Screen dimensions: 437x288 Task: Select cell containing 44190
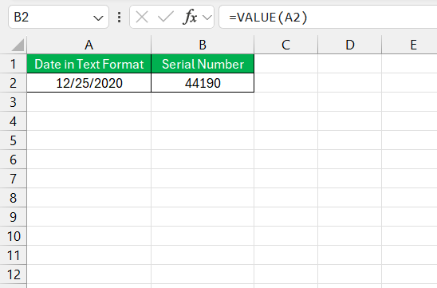(x=203, y=83)
